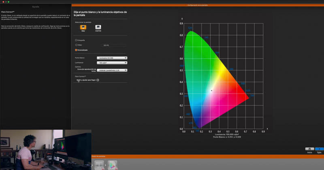Select the CS2730 display icon
This screenshot has width=324, height=170.
click(x=98, y=27)
